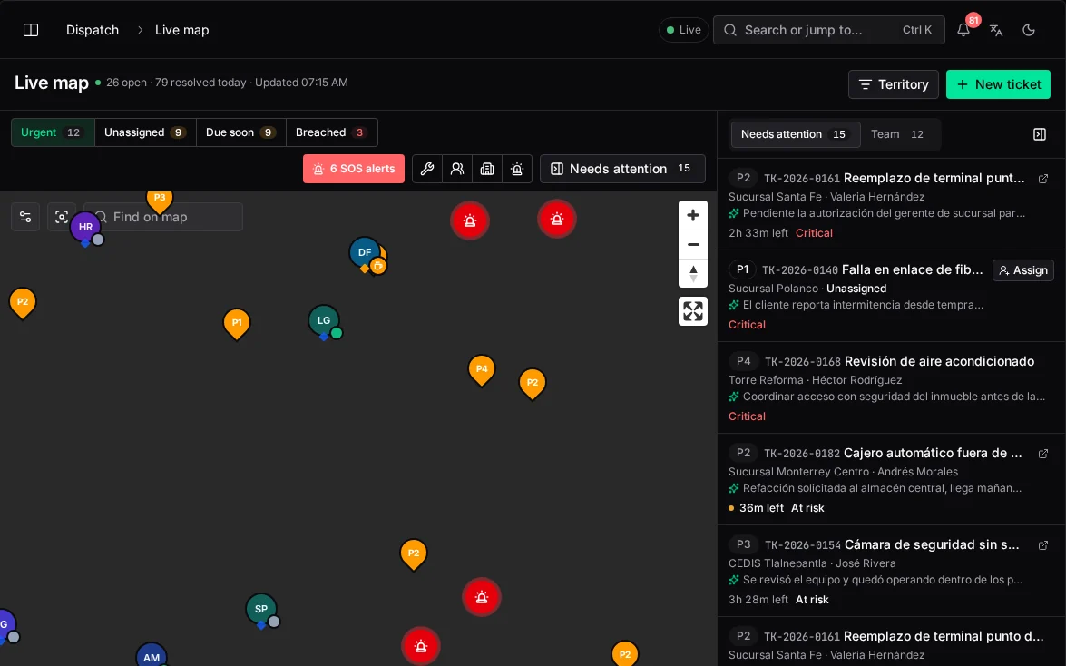Click Live map in the breadcrumb
Viewport: 1066px width, 666px height.
point(181,30)
